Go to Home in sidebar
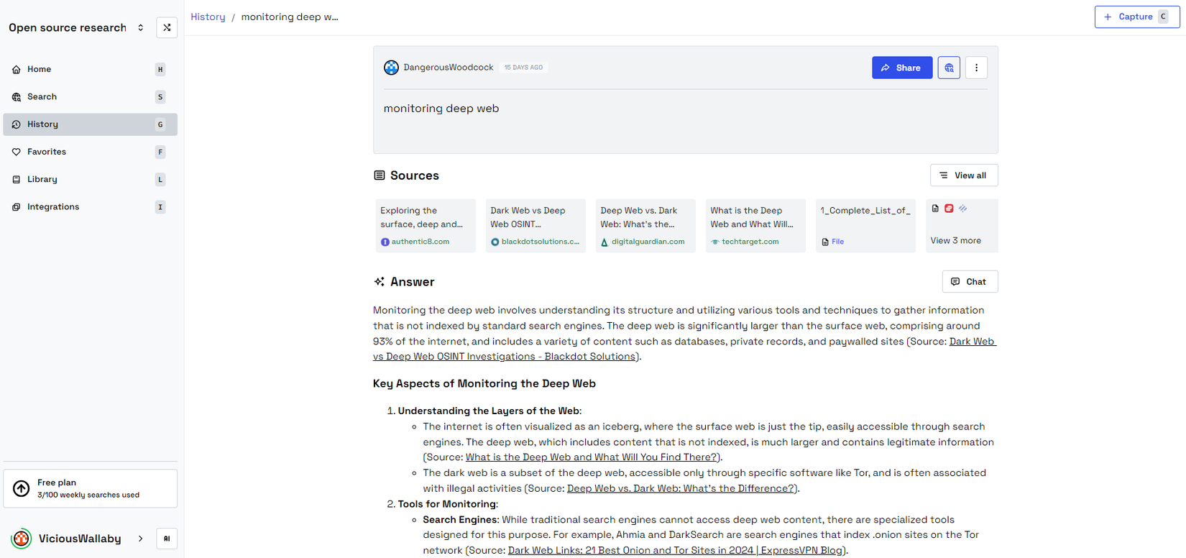 point(40,69)
